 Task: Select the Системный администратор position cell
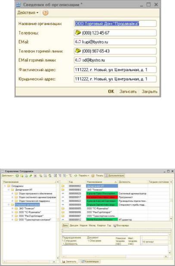coord(133,194)
